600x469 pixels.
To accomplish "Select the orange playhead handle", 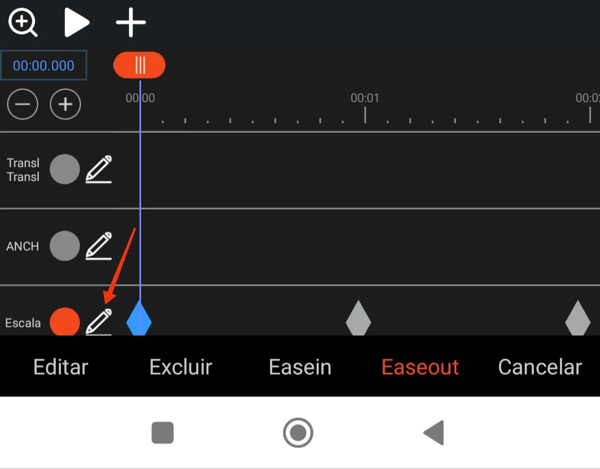I will tap(139, 65).
